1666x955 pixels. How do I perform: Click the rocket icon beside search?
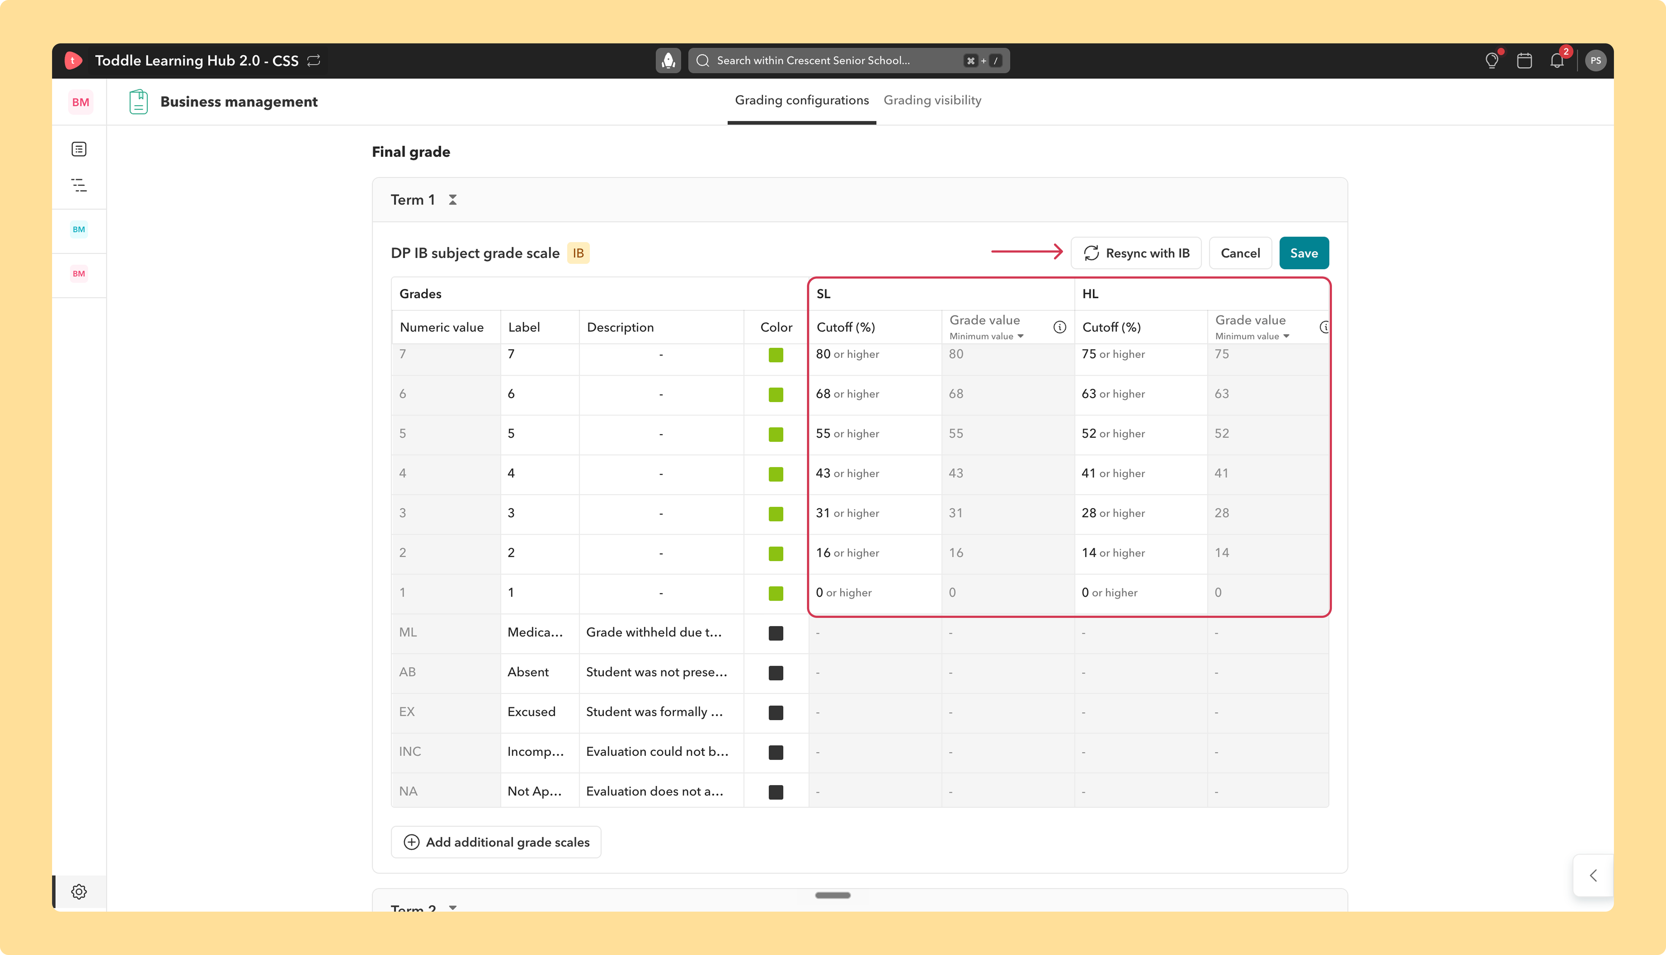(x=668, y=60)
